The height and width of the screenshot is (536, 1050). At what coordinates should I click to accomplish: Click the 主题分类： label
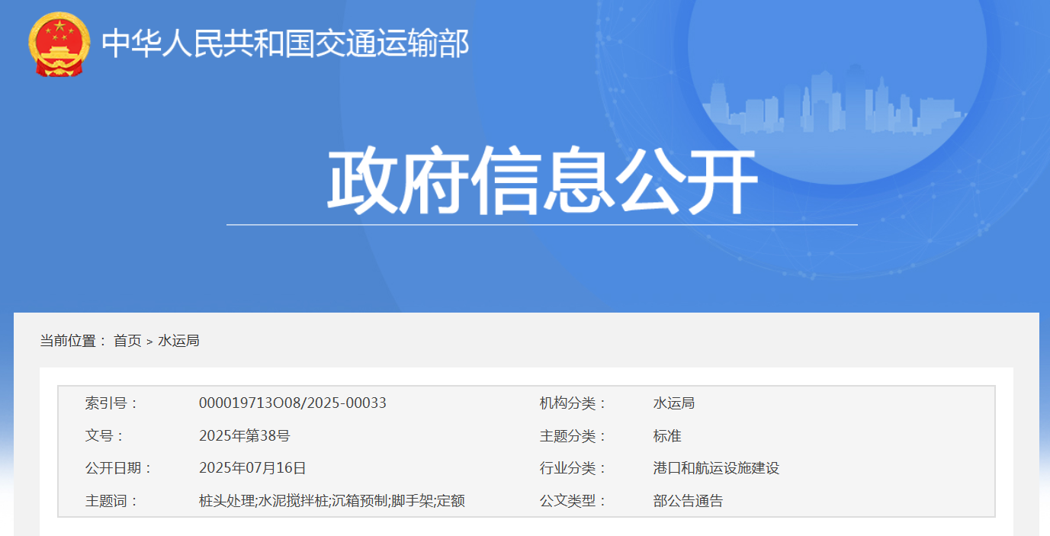tap(573, 436)
